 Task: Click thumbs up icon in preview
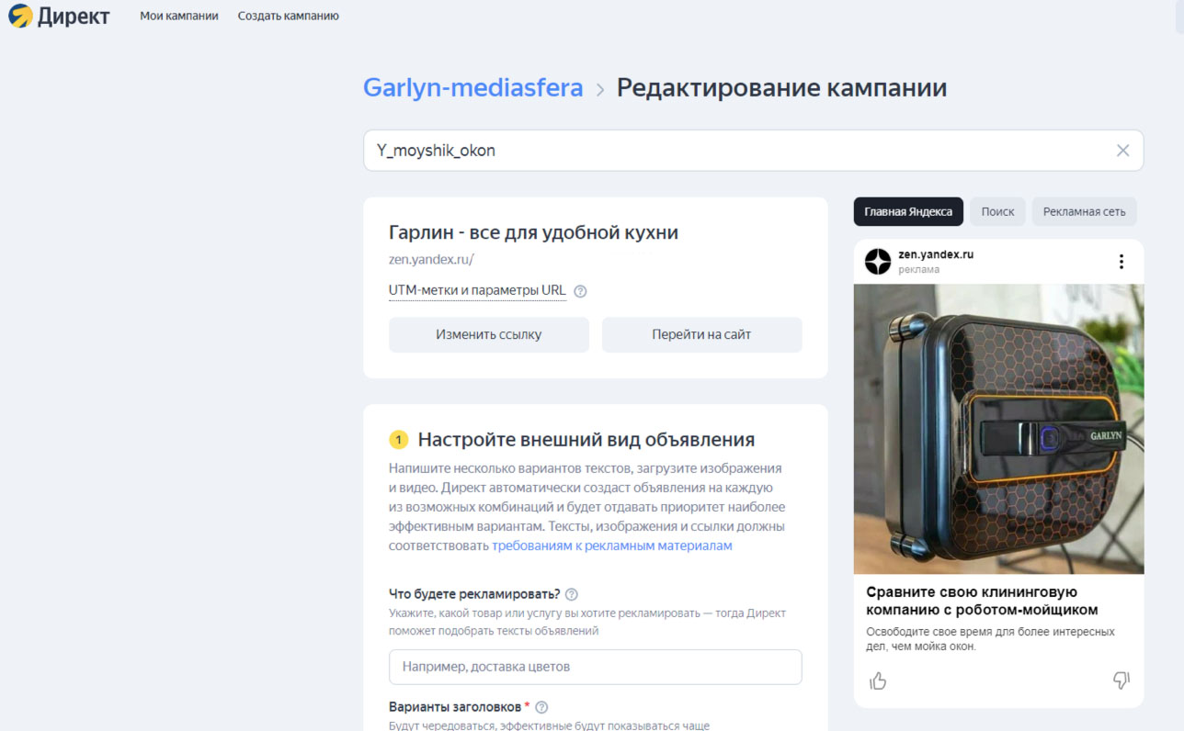[878, 680]
